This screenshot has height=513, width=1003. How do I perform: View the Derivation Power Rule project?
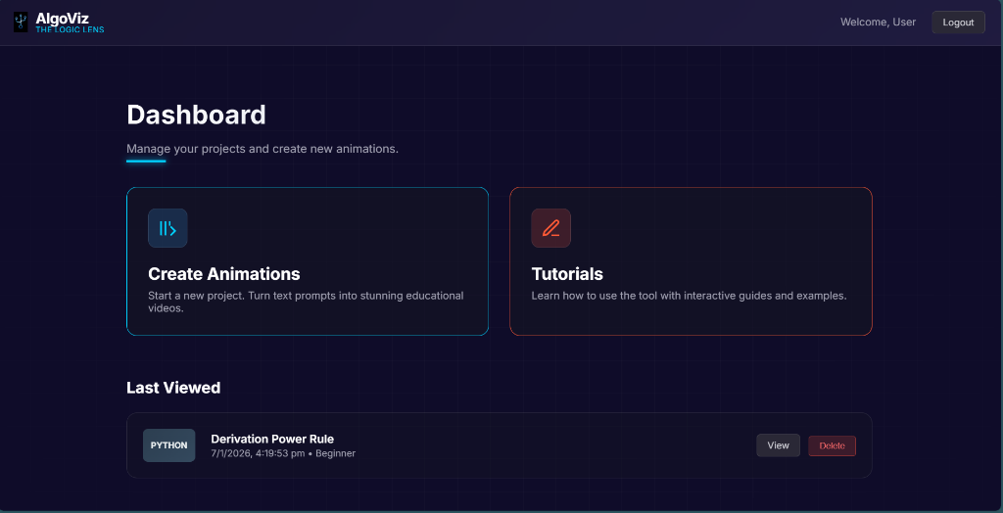[x=778, y=445]
